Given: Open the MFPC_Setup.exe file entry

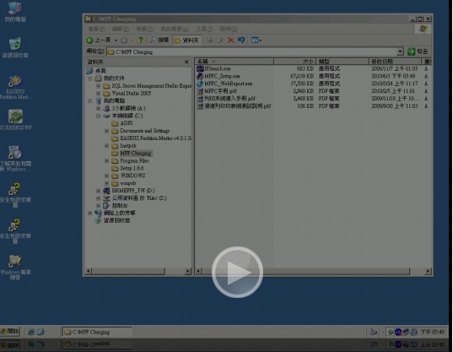Looking at the screenshot, I should tap(222, 76).
